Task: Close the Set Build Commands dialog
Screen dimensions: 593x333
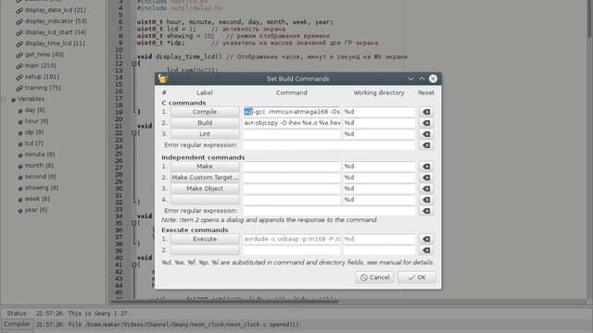Action: (x=433, y=79)
